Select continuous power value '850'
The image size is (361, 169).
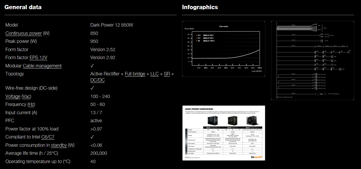pyautogui.click(x=94, y=33)
